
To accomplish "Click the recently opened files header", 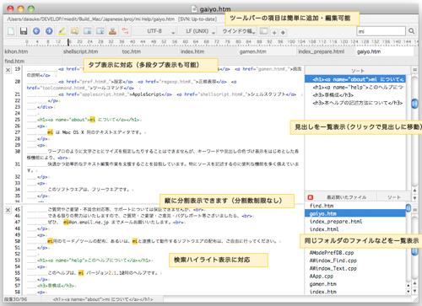I will pyautogui.click(x=347, y=197).
